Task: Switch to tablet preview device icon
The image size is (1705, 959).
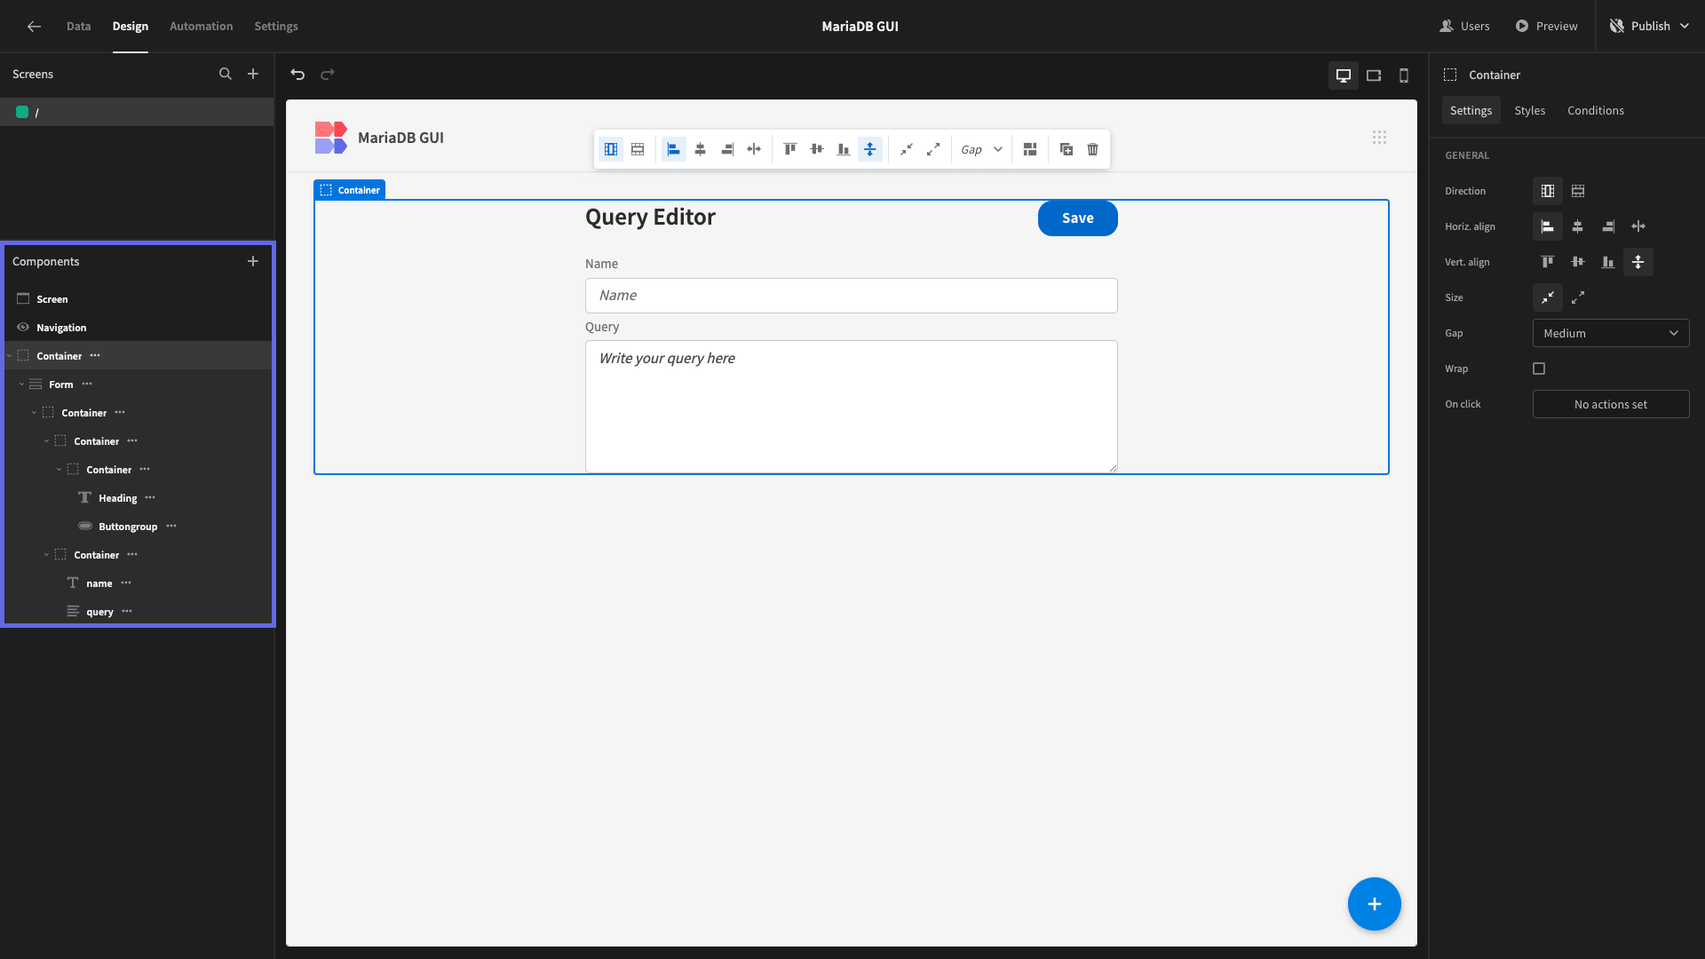Action: 1374,75
